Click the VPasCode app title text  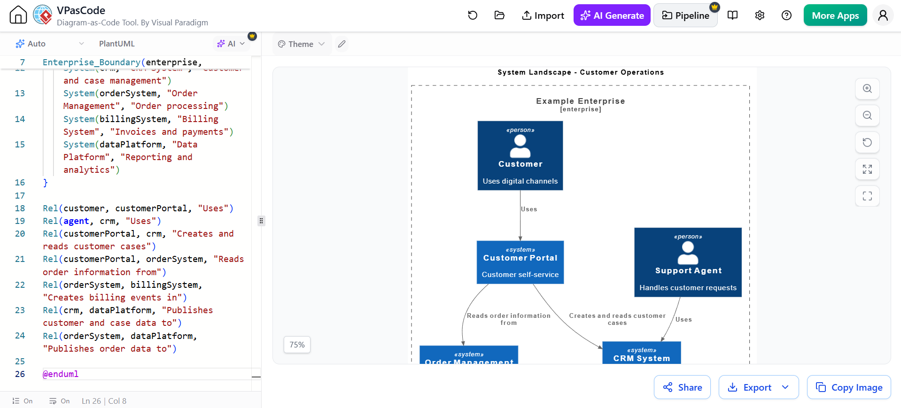pos(81,10)
